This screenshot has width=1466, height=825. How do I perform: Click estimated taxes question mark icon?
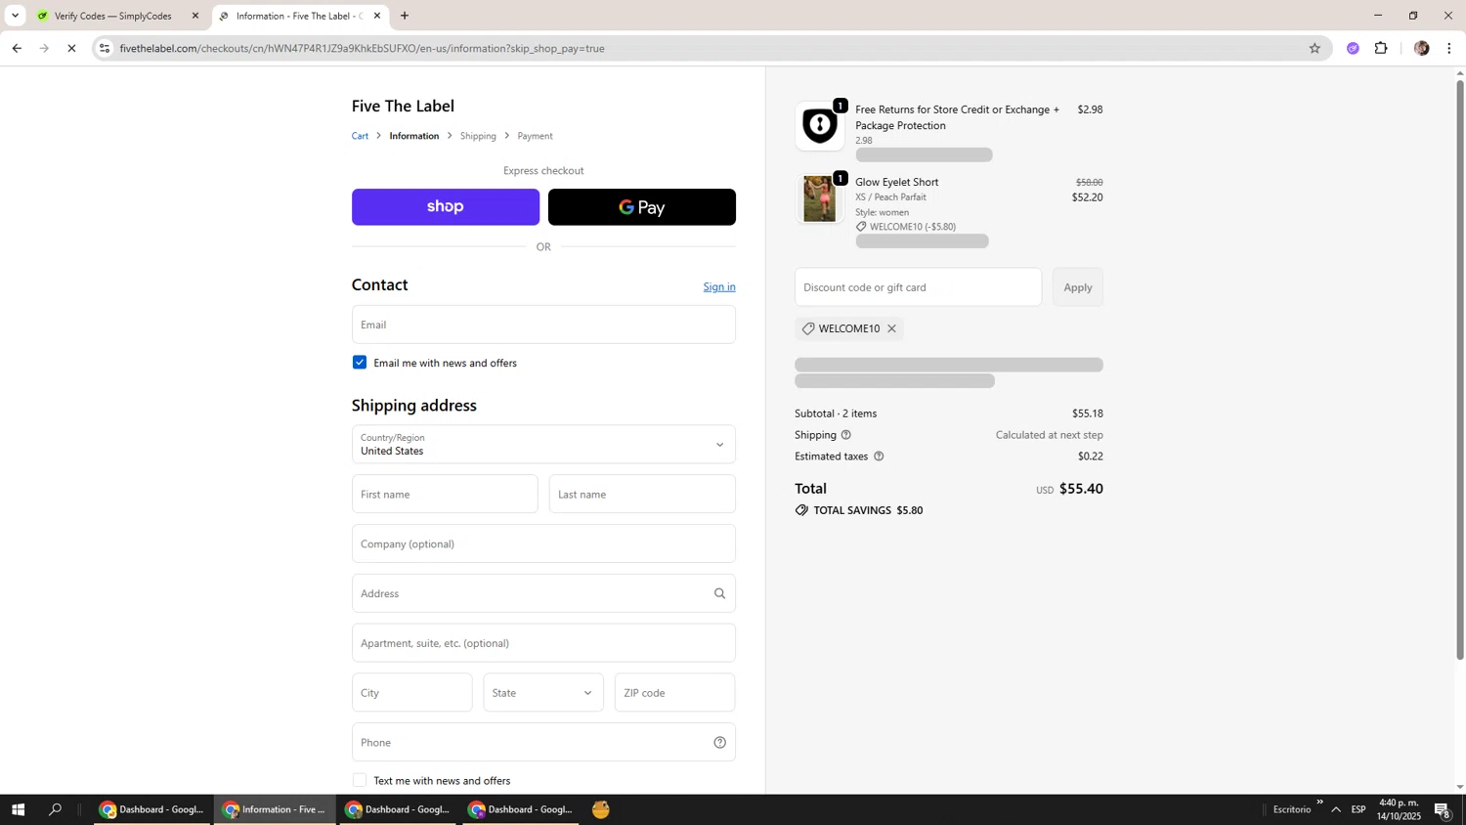coord(879,456)
